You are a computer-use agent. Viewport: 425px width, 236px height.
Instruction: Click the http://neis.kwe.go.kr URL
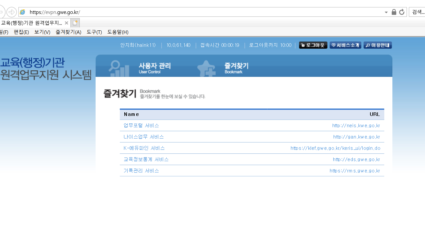point(356,126)
